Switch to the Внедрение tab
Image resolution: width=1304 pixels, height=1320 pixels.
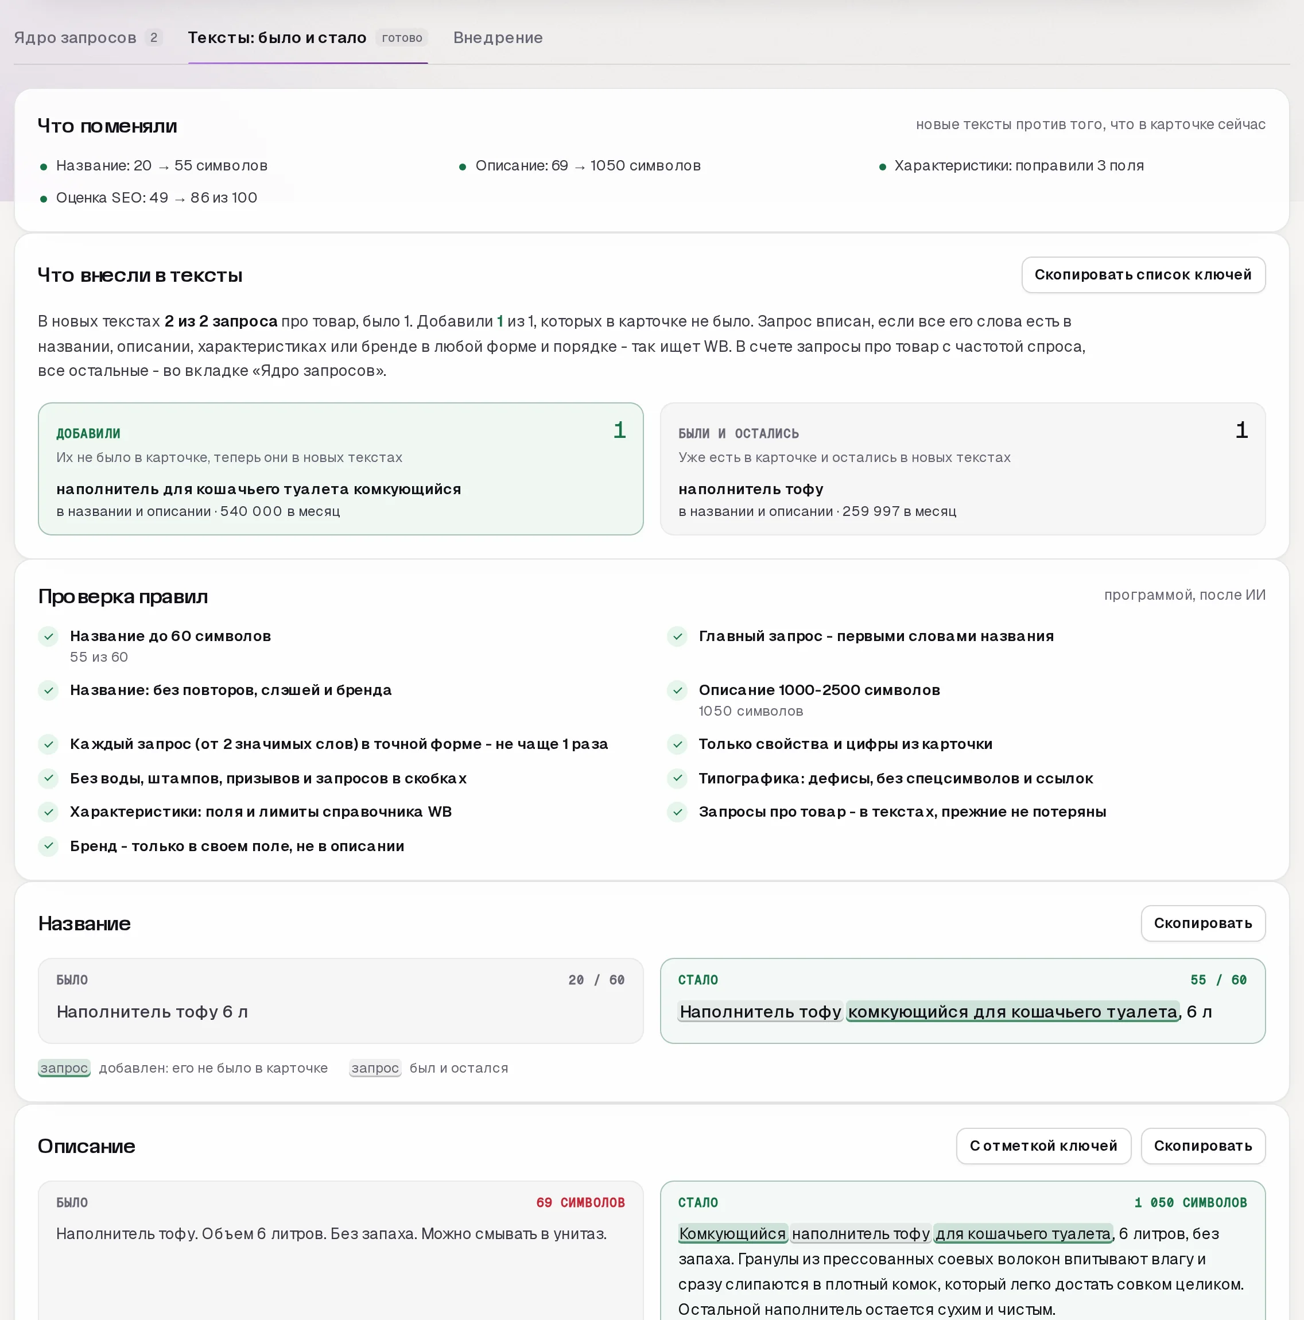[x=498, y=37]
